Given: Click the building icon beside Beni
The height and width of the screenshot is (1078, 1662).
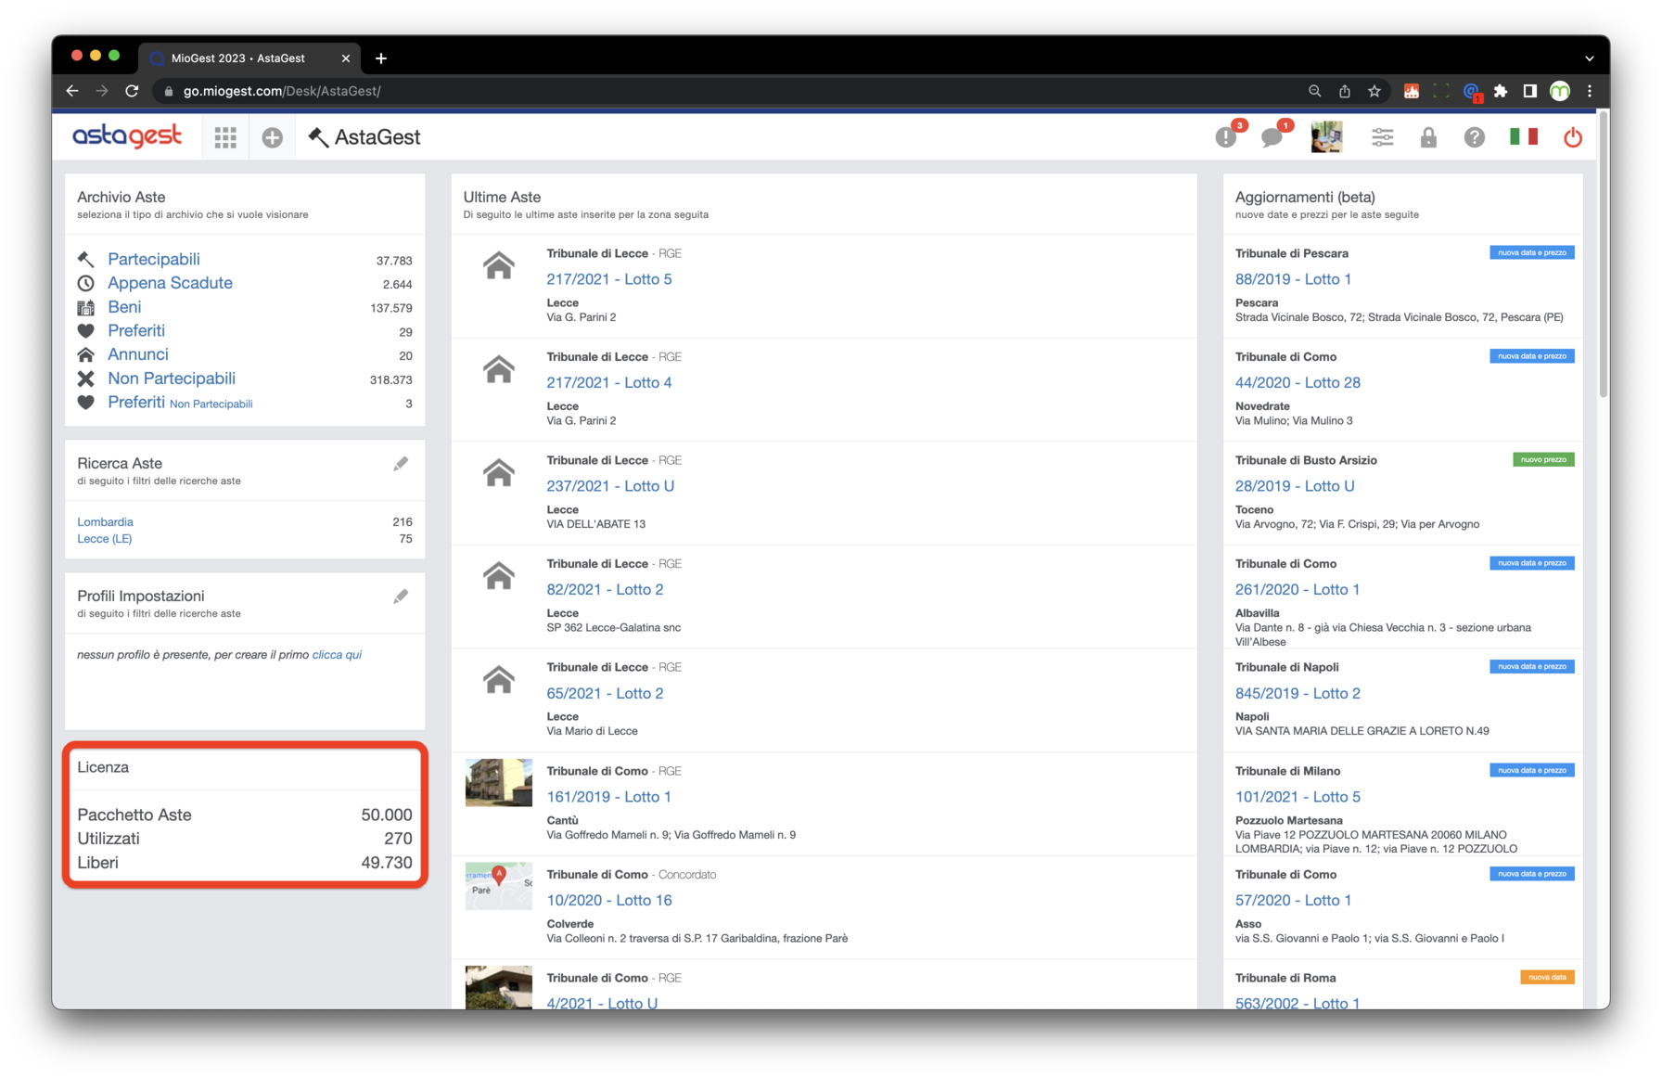Looking at the screenshot, I should 85,307.
